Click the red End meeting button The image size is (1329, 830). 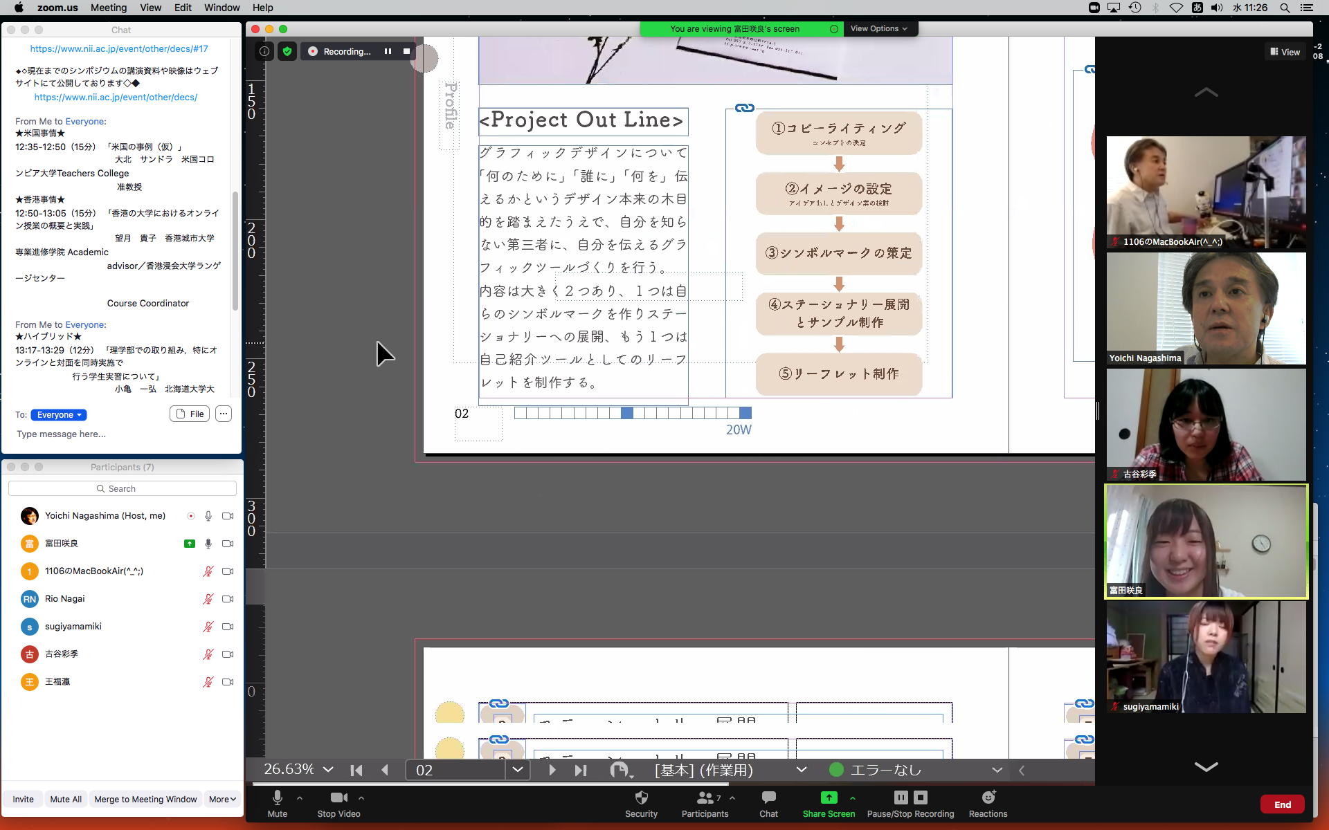pos(1282,804)
